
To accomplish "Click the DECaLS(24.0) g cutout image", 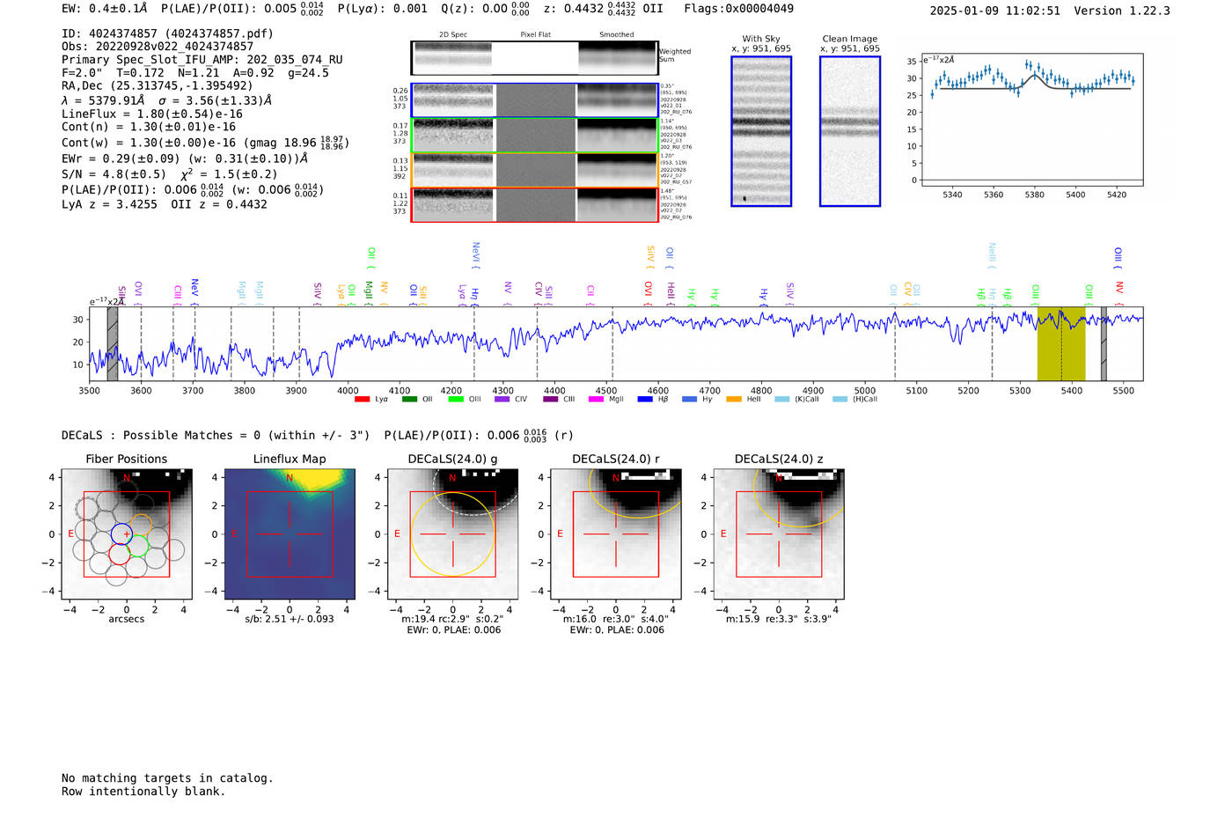I will pyautogui.click(x=453, y=534).
